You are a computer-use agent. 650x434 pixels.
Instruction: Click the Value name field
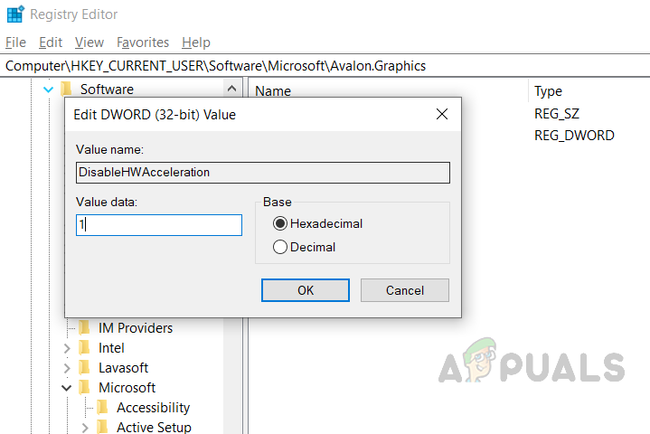(263, 173)
